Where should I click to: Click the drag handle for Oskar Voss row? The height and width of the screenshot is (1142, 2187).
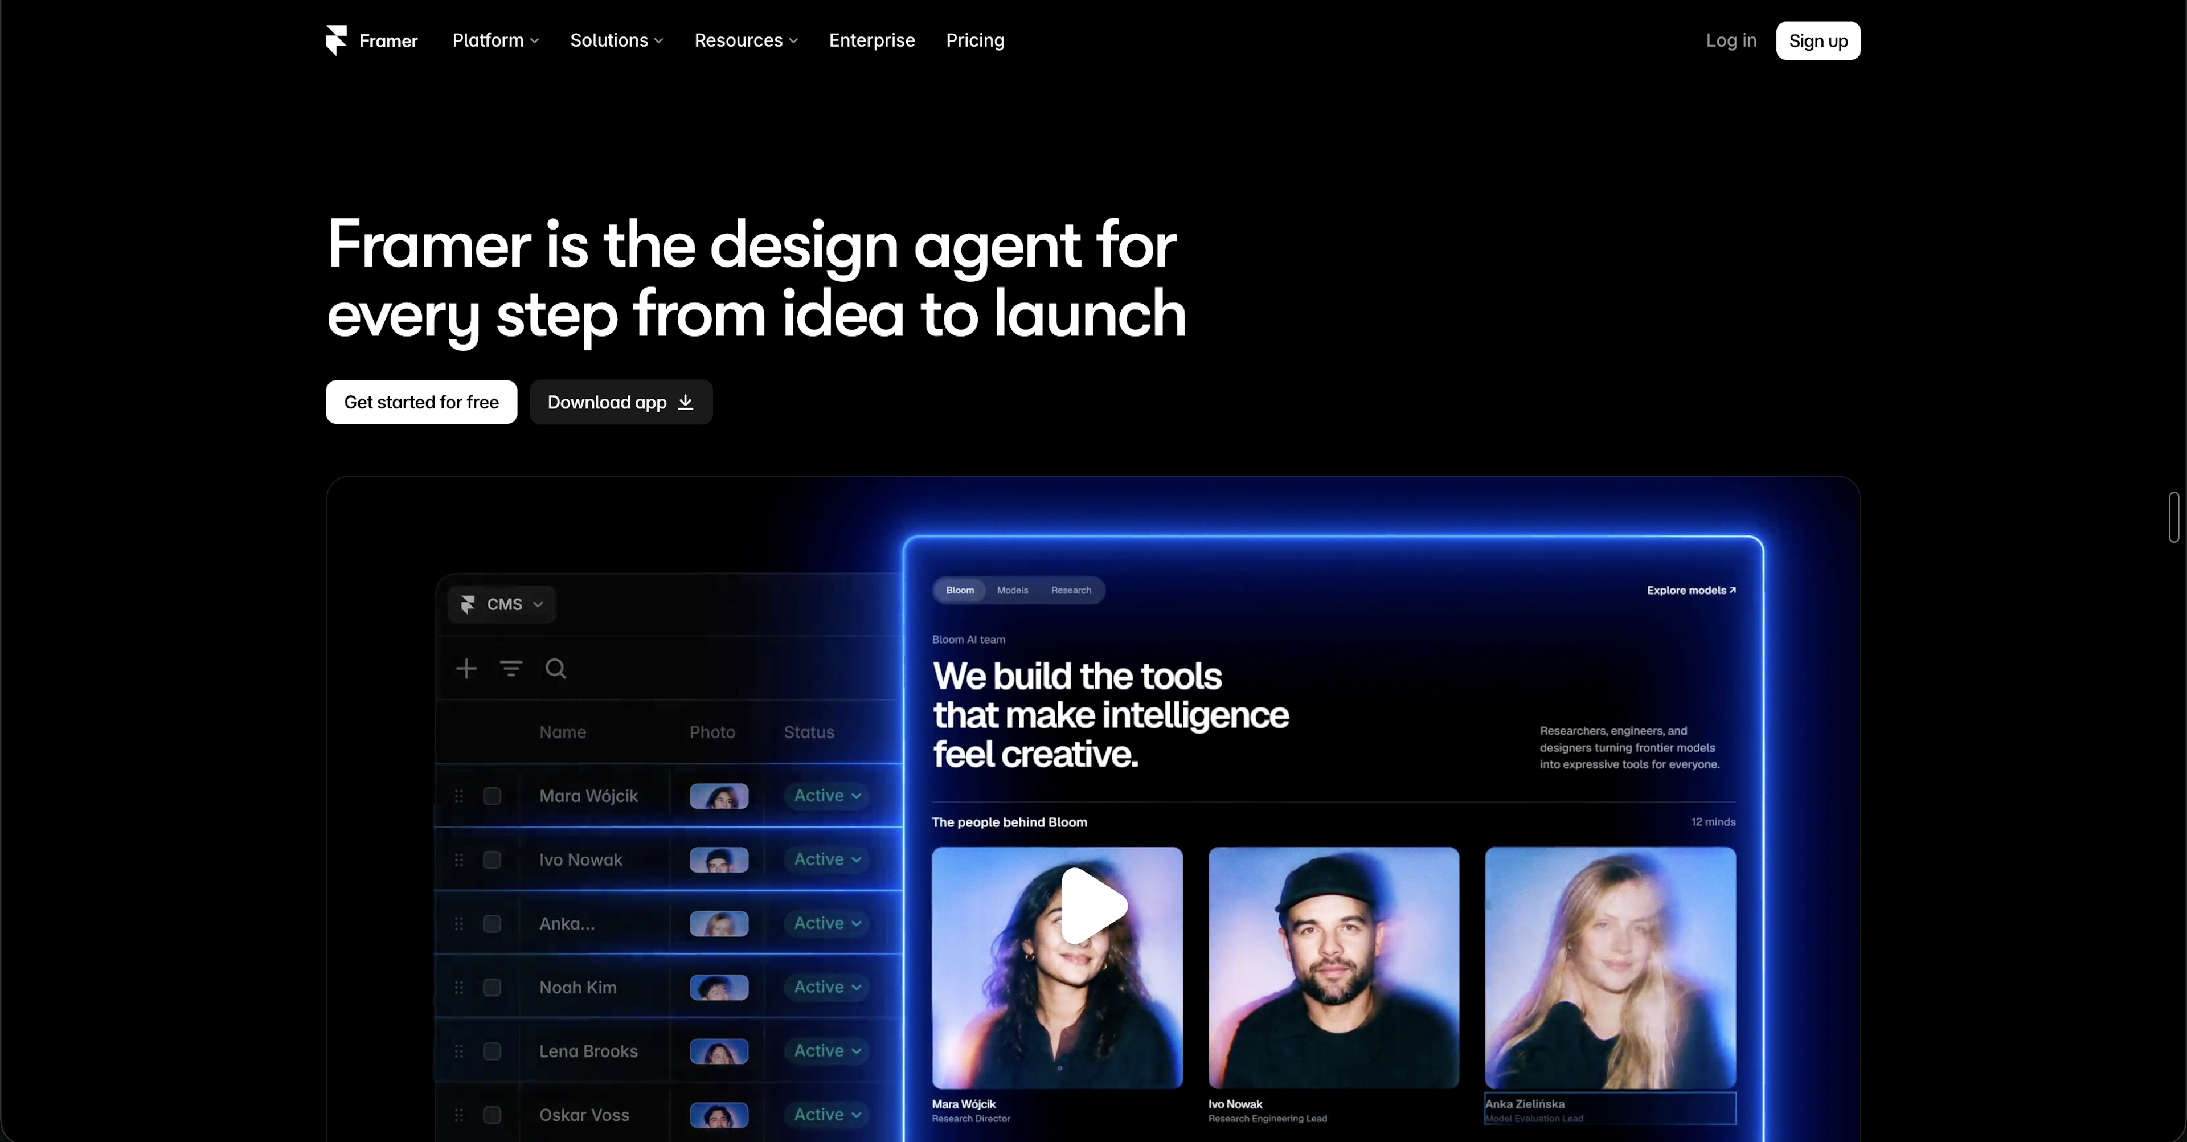459,1115
